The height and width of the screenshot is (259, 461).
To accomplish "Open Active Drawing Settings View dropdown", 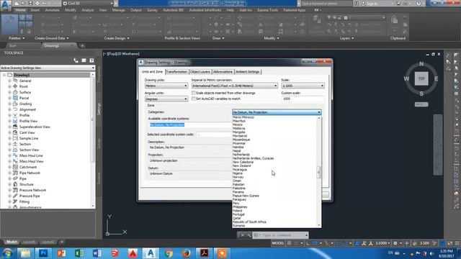I will (x=48, y=68).
